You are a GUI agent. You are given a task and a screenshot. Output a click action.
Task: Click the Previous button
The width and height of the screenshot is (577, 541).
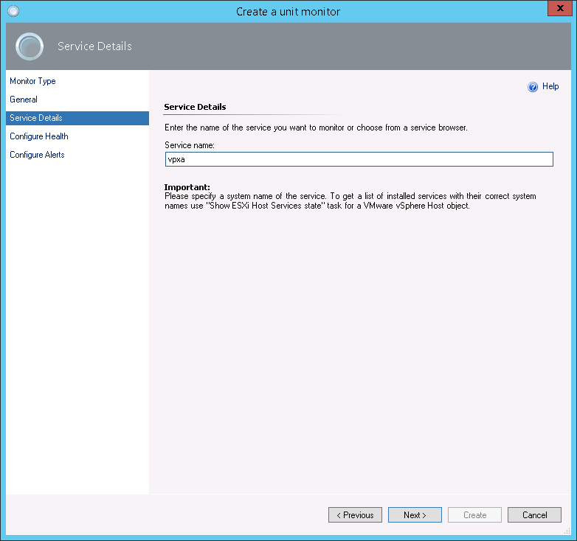point(355,515)
